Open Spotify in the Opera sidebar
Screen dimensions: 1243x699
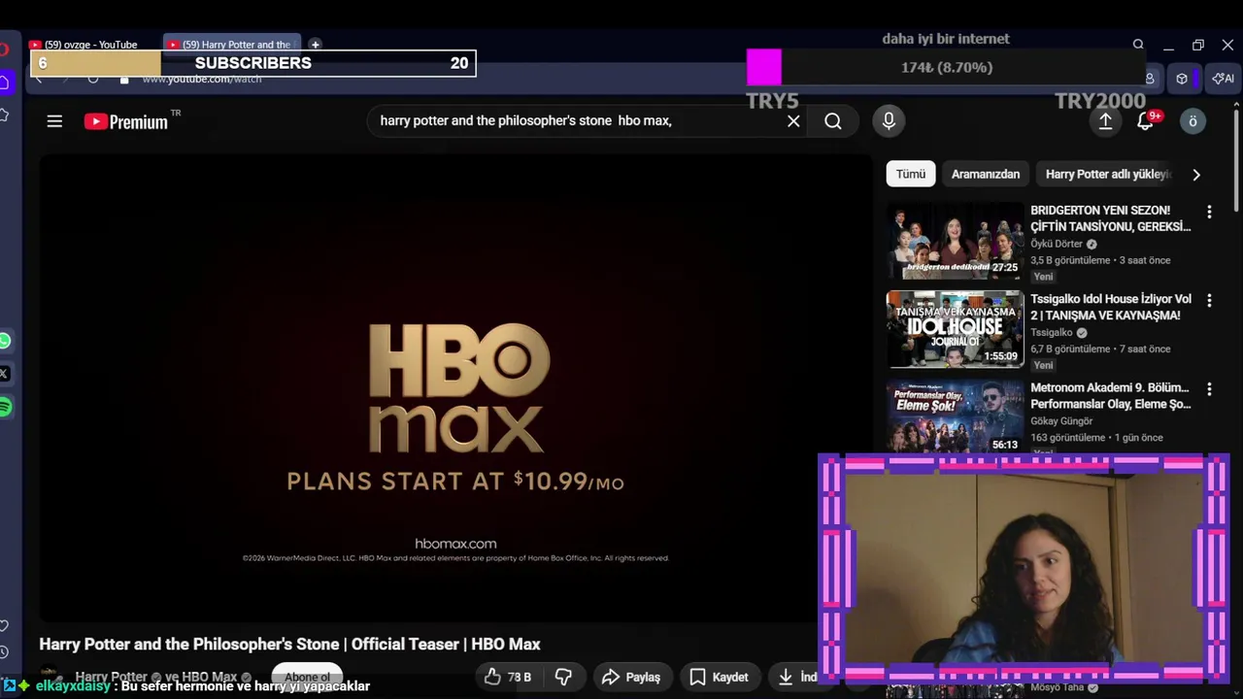5,407
